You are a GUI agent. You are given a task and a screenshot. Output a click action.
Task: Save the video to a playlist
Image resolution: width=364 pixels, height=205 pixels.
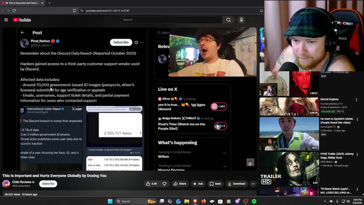215,184
